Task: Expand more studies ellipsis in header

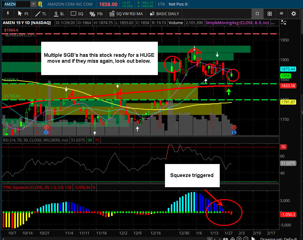Action: tap(273, 23)
